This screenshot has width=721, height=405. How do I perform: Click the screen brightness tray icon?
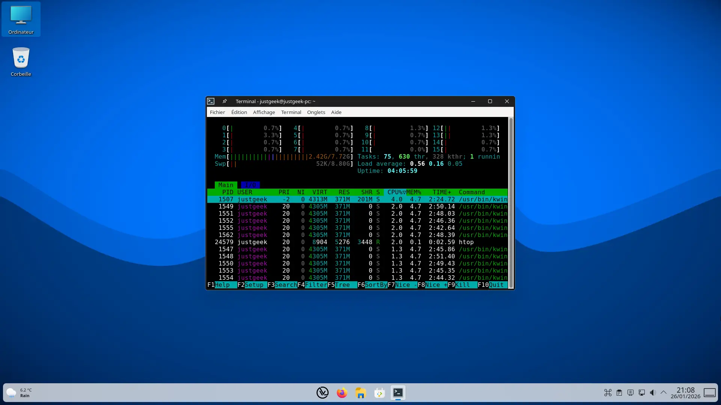pos(630,393)
